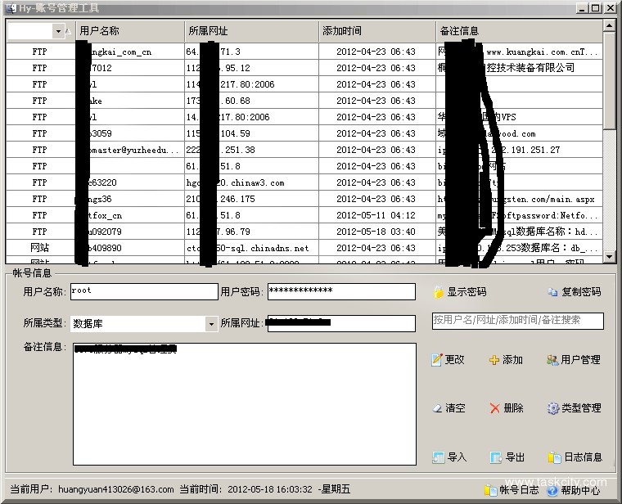The width and height of the screenshot is (622, 504).
Task: Open 日志信息 (log info)
Action: click(x=554, y=457)
